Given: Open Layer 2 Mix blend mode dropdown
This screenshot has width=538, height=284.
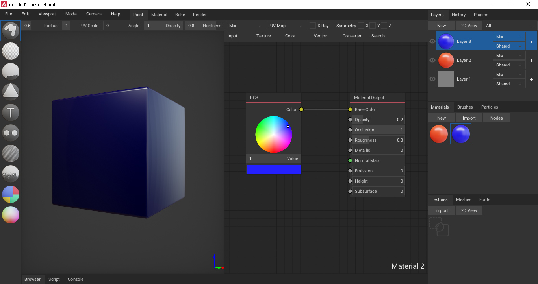Looking at the screenshot, I should pos(509,55).
